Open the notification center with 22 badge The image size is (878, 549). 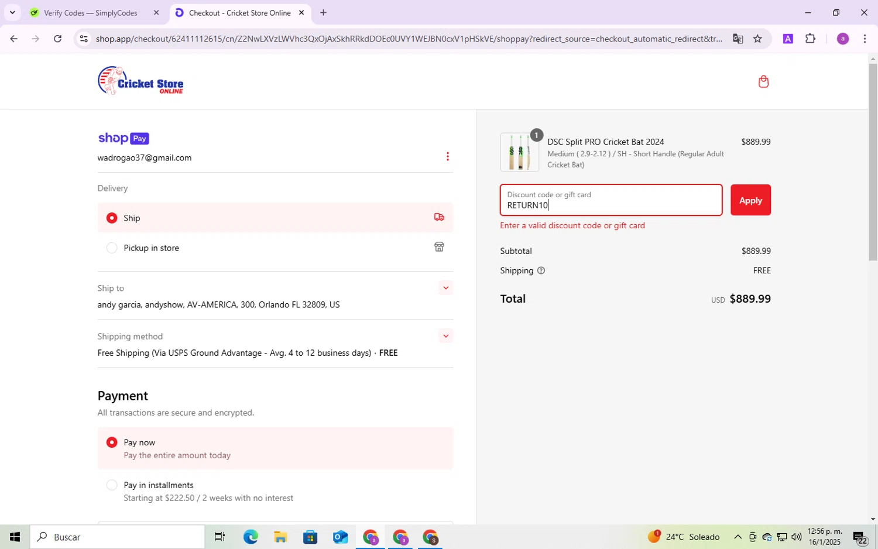(860, 537)
